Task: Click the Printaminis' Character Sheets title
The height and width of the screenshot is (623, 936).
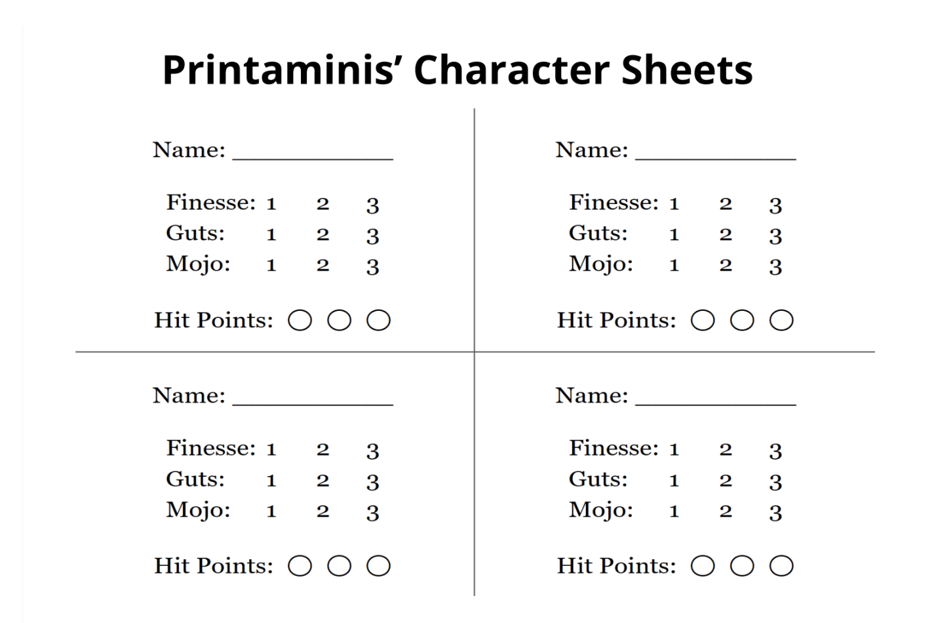Action: coord(458,70)
